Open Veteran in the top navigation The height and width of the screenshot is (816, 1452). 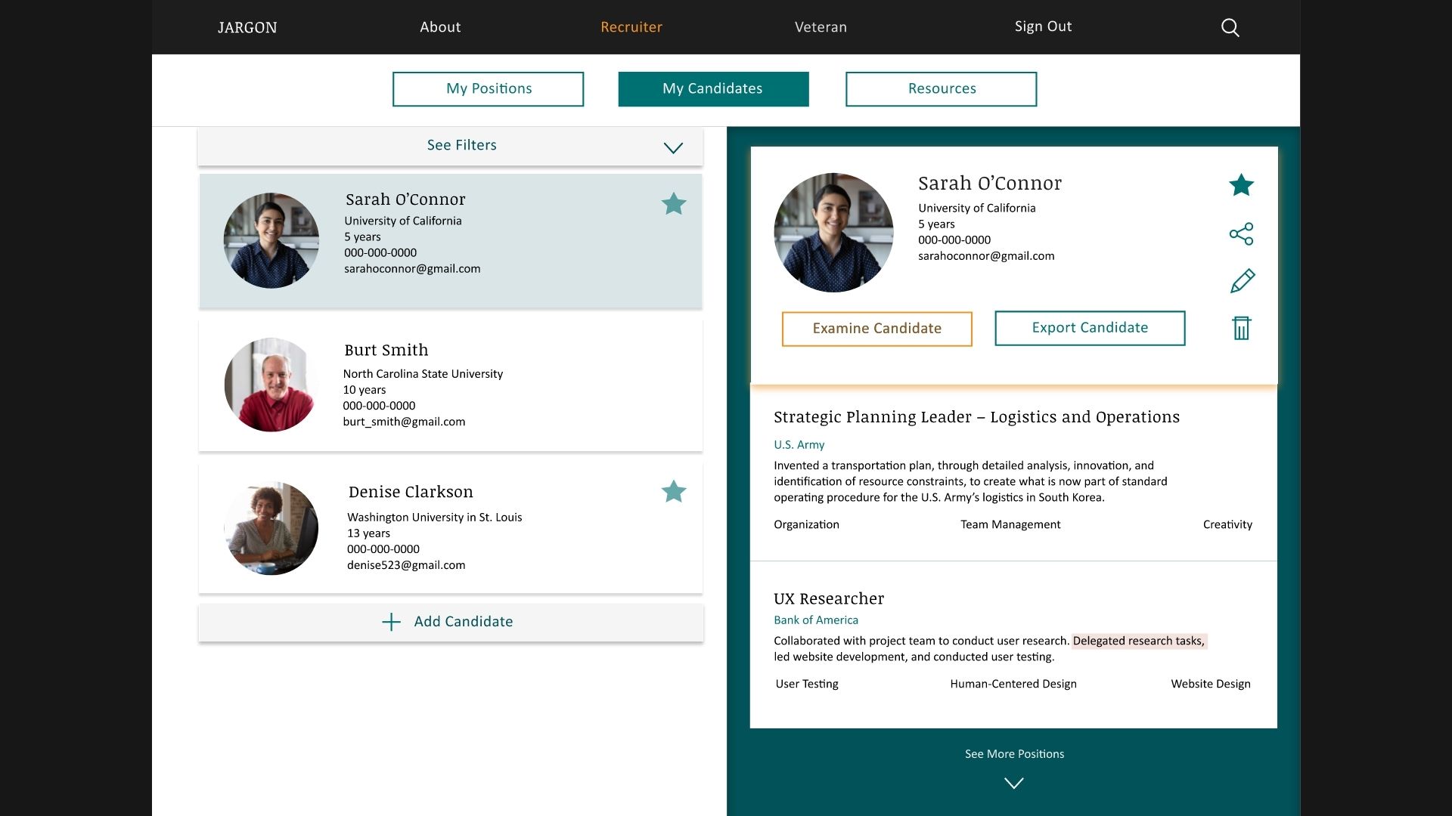[x=821, y=27]
